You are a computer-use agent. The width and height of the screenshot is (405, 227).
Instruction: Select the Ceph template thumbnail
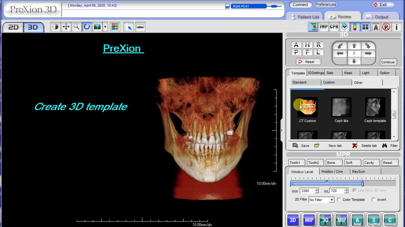pos(375,108)
